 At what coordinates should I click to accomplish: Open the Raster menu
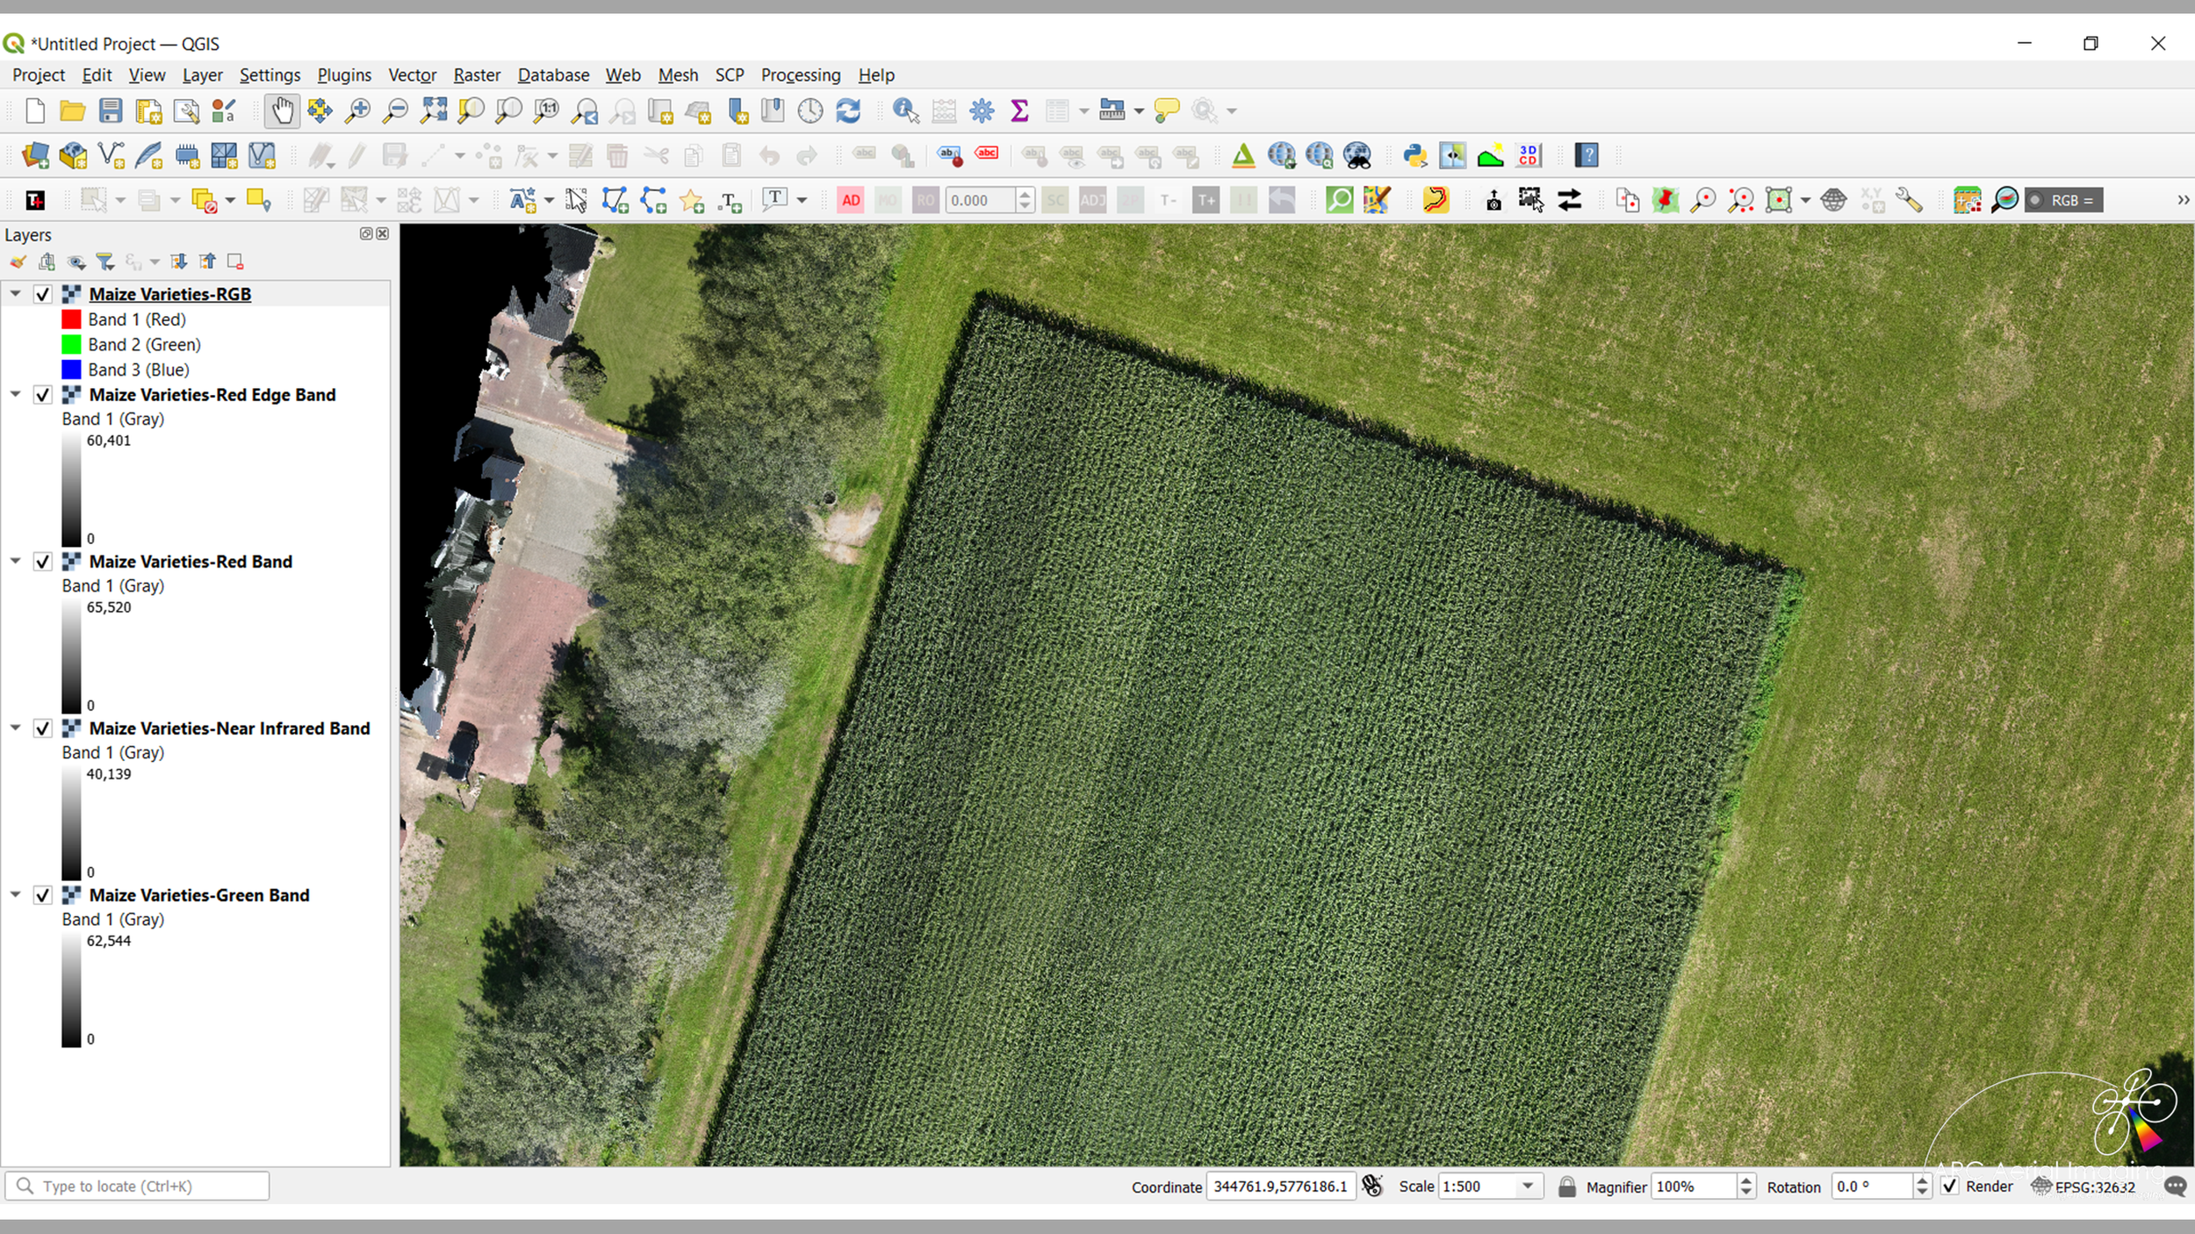476,75
